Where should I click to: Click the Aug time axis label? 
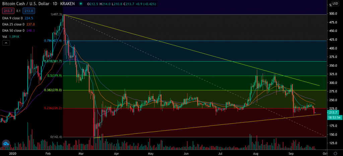point(255,153)
